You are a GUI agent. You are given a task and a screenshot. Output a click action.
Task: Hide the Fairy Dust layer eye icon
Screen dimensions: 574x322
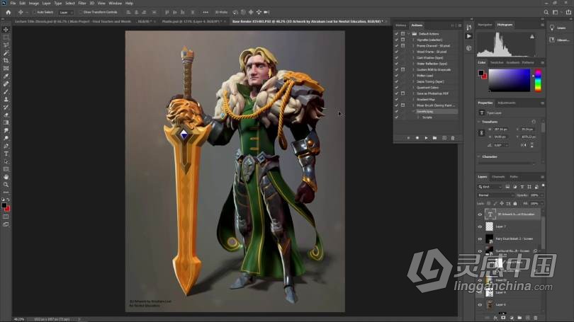(480, 238)
